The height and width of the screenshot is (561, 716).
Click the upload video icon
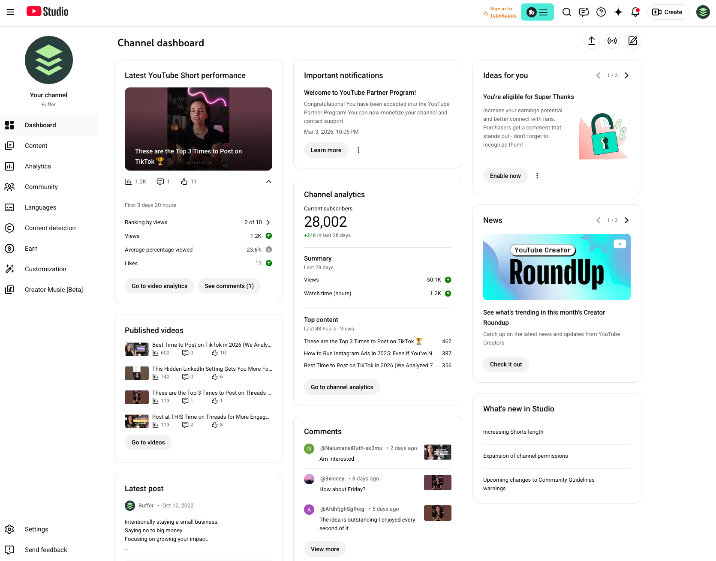tap(591, 41)
